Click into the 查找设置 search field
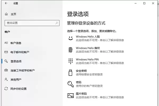This screenshot has height=106, width=159. (x=32, y=23)
